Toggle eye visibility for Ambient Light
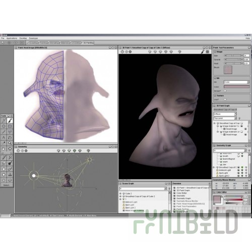This screenshot has width=252, height=252. pos(238,170)
